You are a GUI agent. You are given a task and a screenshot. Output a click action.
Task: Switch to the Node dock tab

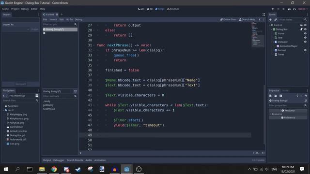tap(285, 90)
